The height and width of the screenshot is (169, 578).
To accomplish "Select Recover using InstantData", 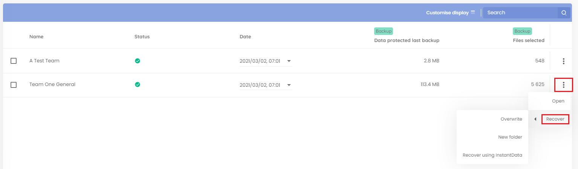I will click(492, 155).
